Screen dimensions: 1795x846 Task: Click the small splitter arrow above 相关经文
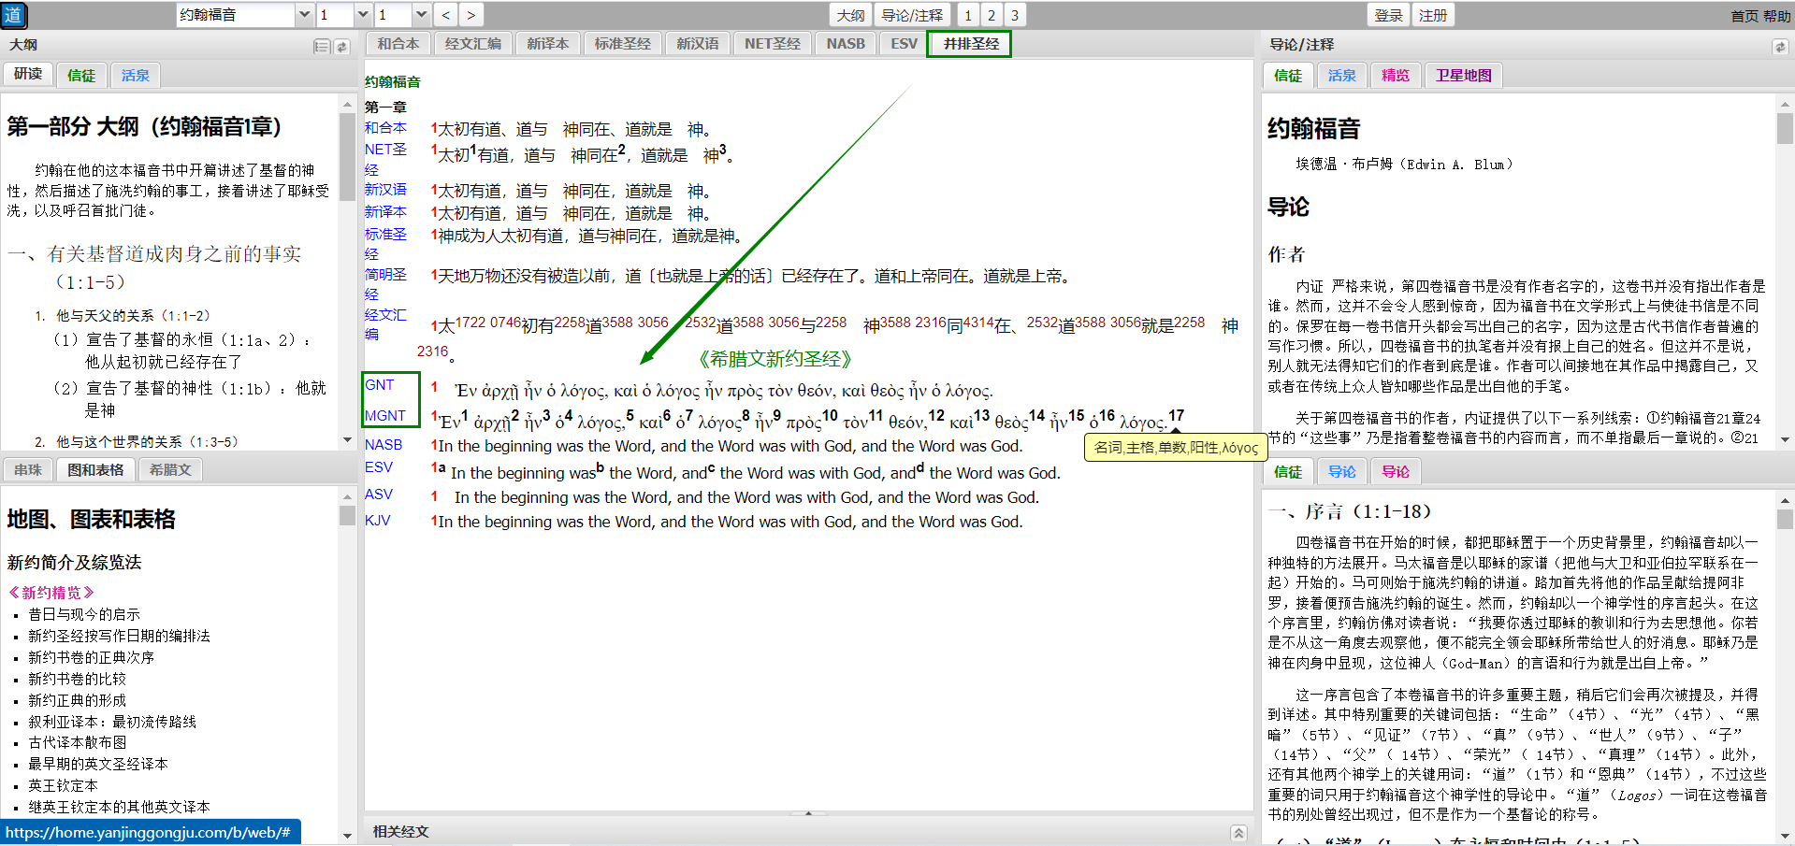(808, 813)
